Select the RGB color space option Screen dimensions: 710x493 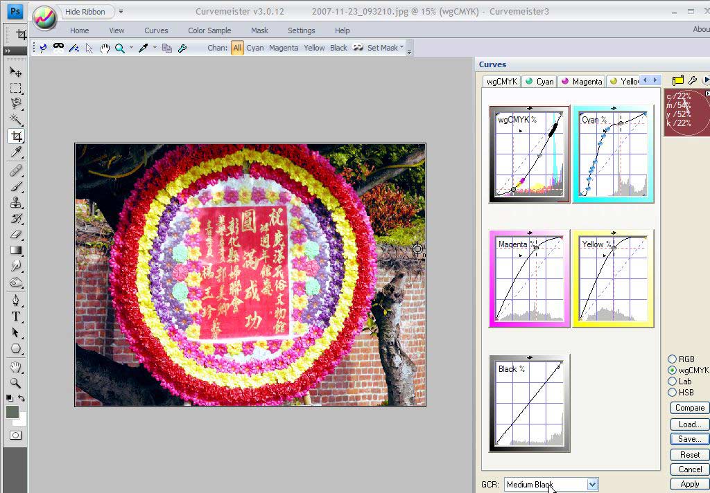click(672, 359)
